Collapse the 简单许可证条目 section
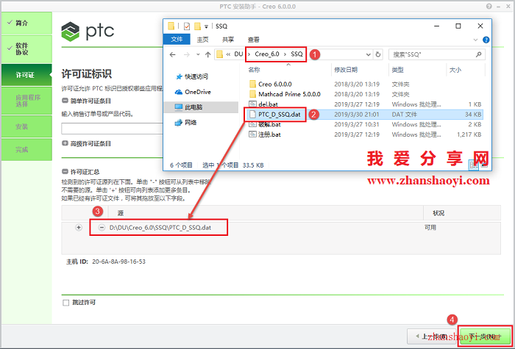This screenshot has height=349, width=515. click(x=65, y=101)
